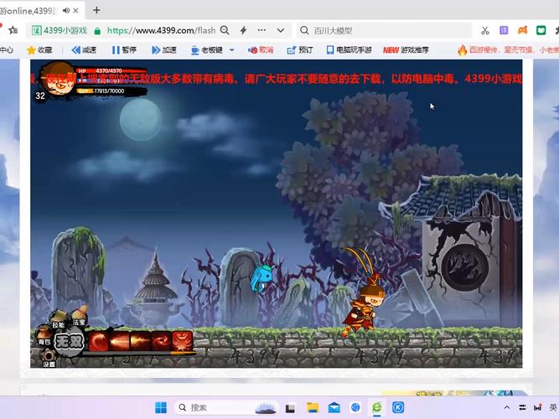The width and height of the screenshot is (559, 419).
Task: Click the orange gamepad extension icon
Action: pyautogui.click(x=523, y=30)
